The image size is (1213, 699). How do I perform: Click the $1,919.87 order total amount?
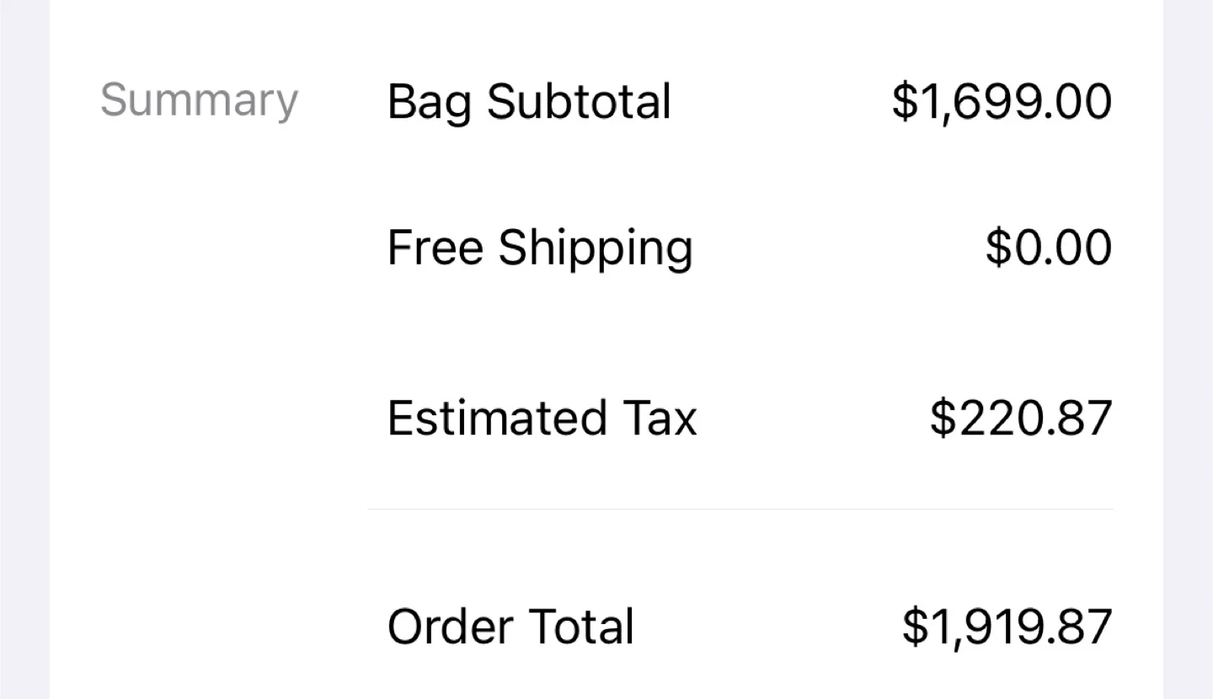[x=1007, y=627]
